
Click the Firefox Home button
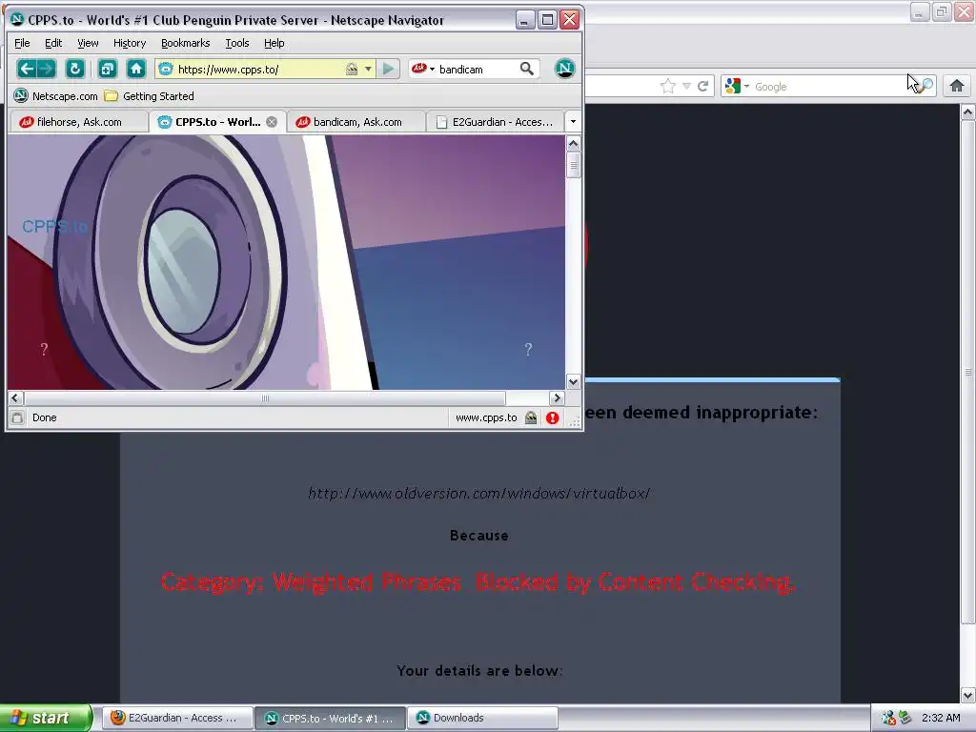(957, 86)
